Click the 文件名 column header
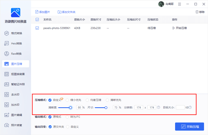 coord(47,19)
